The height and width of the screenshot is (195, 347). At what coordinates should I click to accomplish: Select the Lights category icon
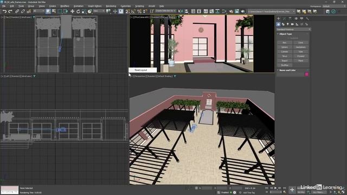tap(288, 24)
